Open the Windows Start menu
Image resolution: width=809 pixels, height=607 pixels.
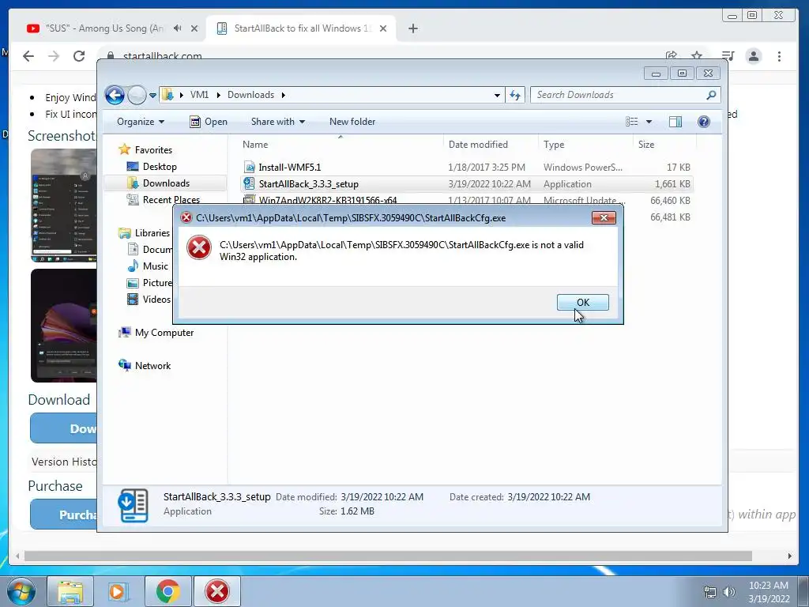pos(21,591)
